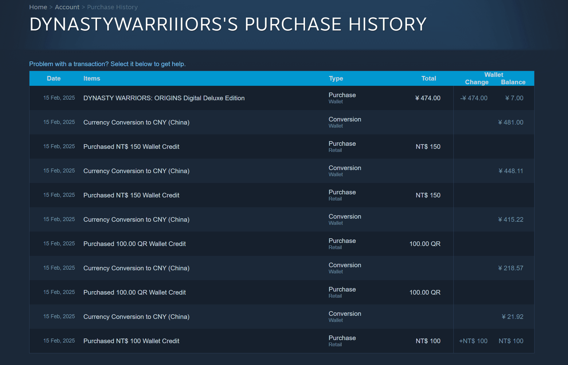Open the Home breadcrumb link

coord(38,7)
